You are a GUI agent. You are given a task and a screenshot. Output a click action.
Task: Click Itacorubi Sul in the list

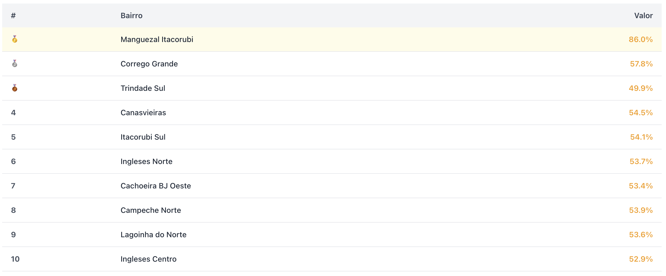pyautogui.click(x=143, y=137)
